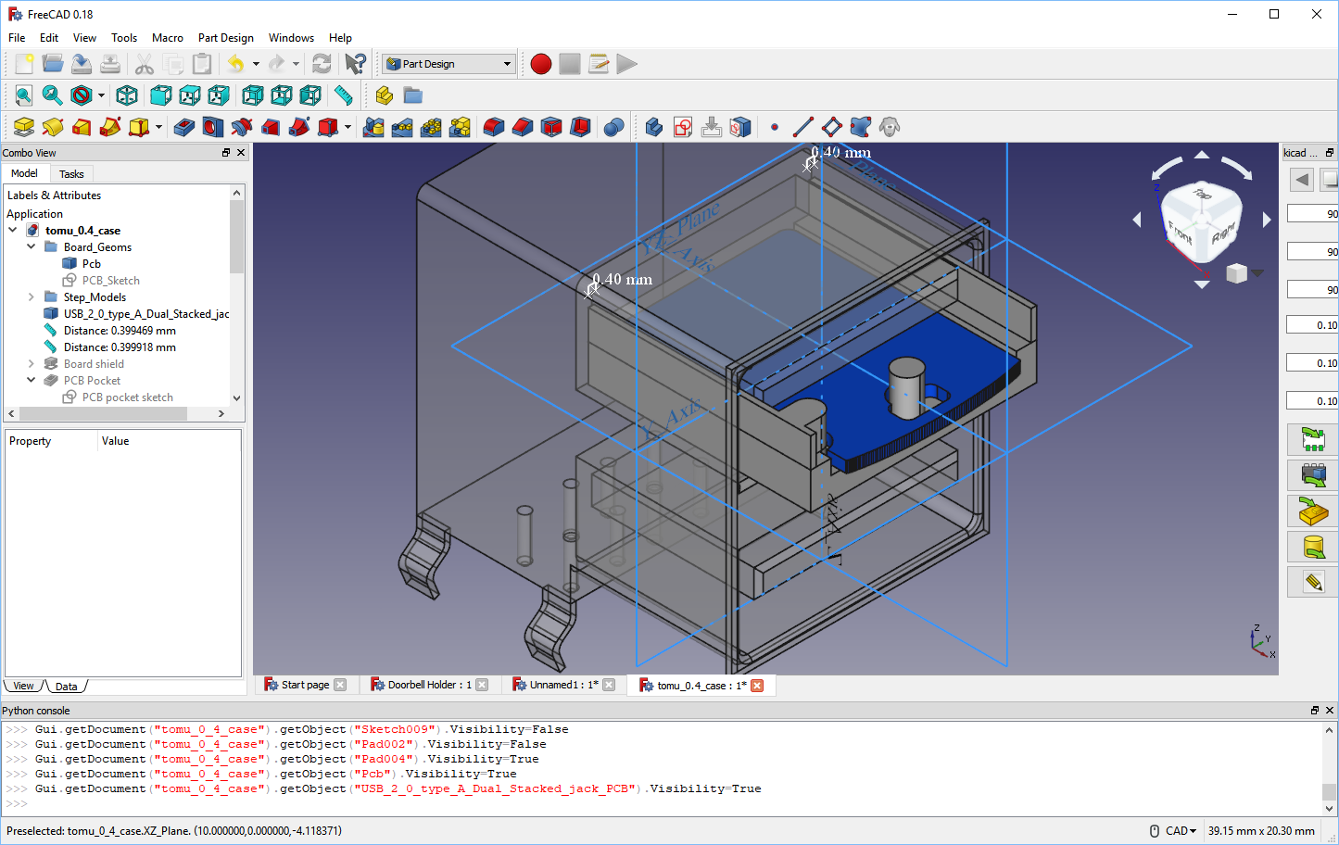Click Fit all view icon
1339x845 pixels.
click(24, 95)
